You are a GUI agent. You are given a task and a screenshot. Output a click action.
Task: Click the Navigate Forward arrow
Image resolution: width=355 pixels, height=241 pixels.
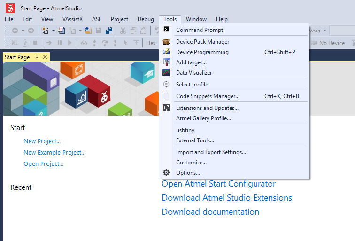31,31
